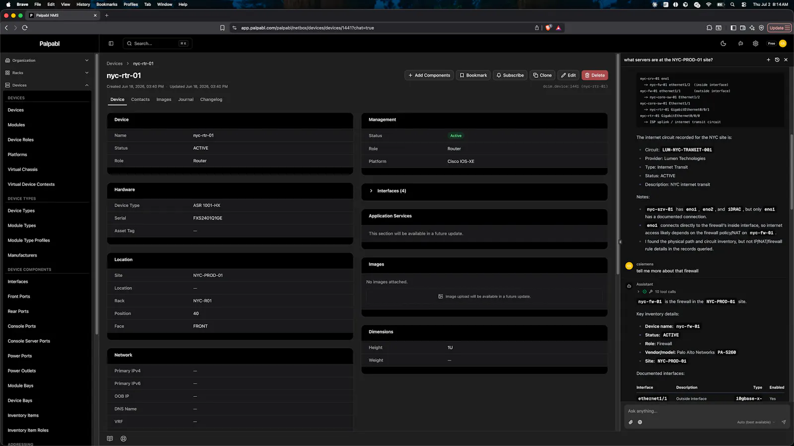
Task: Attach a file with the paperclip icon
Action: point(631,422)
